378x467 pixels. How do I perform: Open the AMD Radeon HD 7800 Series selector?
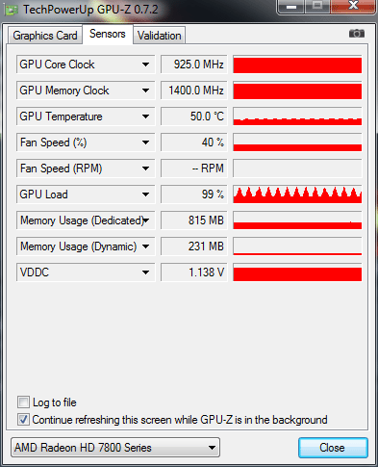[x=115, y=448]
